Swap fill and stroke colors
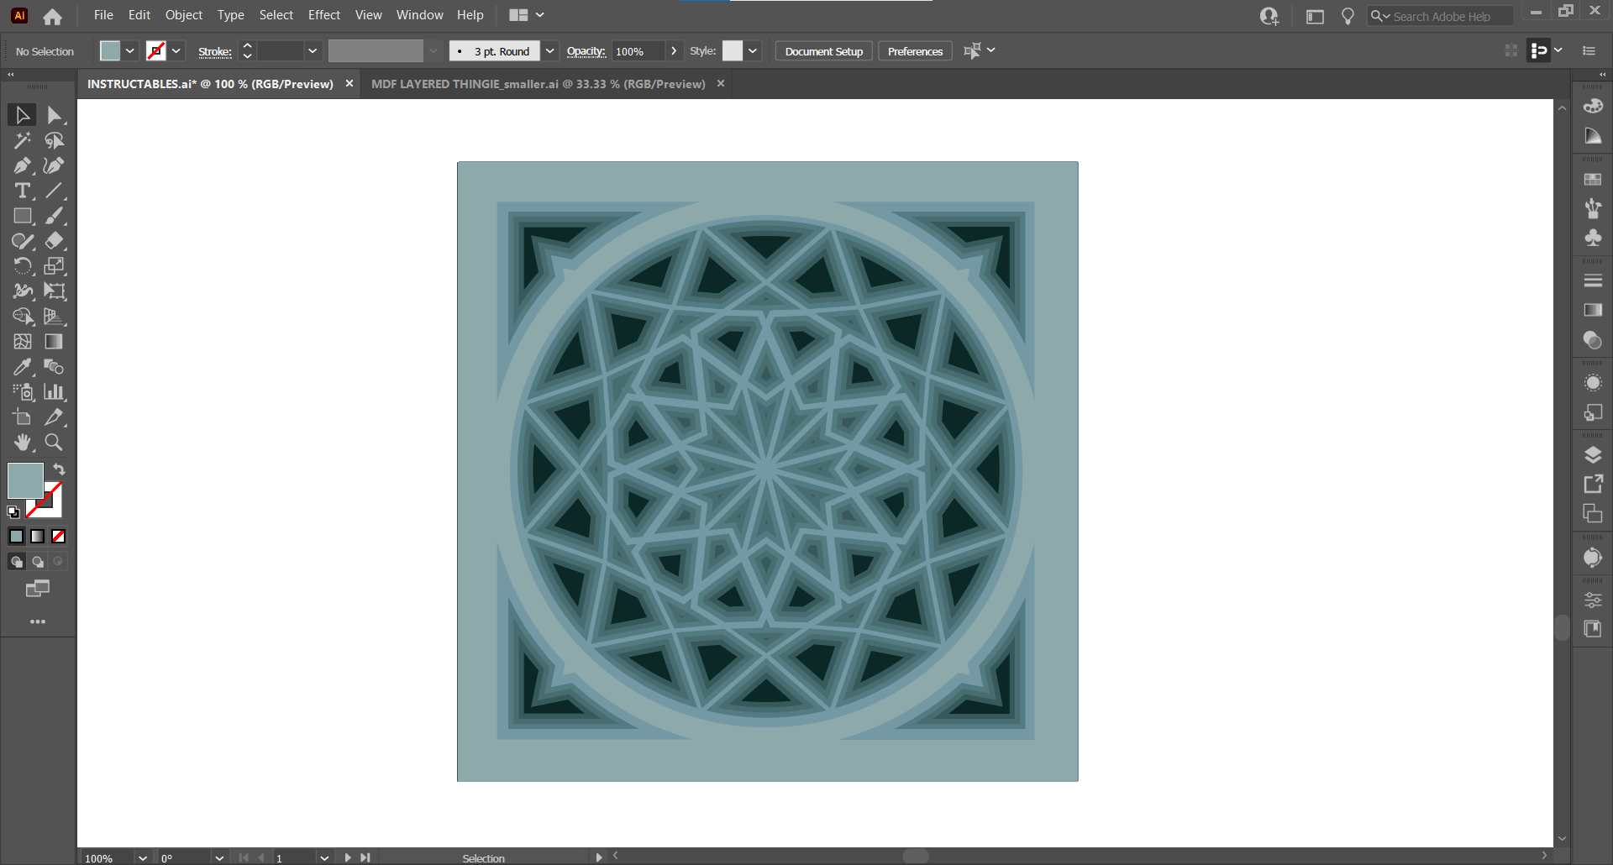The image size is (1613, 865). click(59, 469)
